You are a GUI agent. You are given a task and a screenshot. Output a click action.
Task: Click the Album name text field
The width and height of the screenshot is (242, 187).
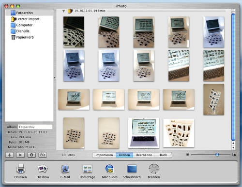tap(35, 127)
